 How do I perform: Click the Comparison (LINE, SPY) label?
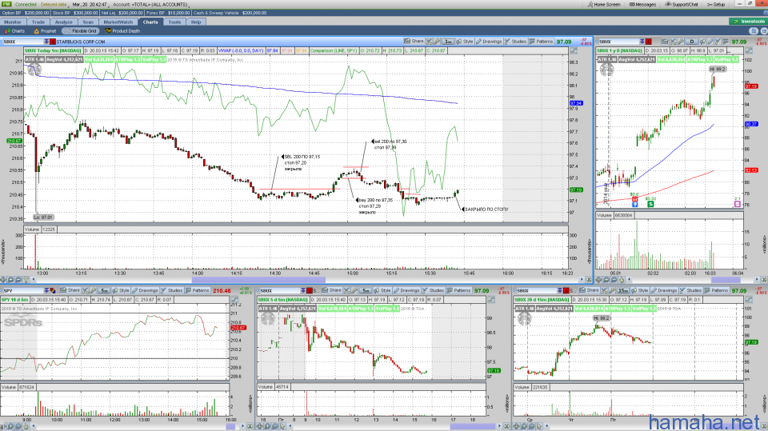pos(334,50)
